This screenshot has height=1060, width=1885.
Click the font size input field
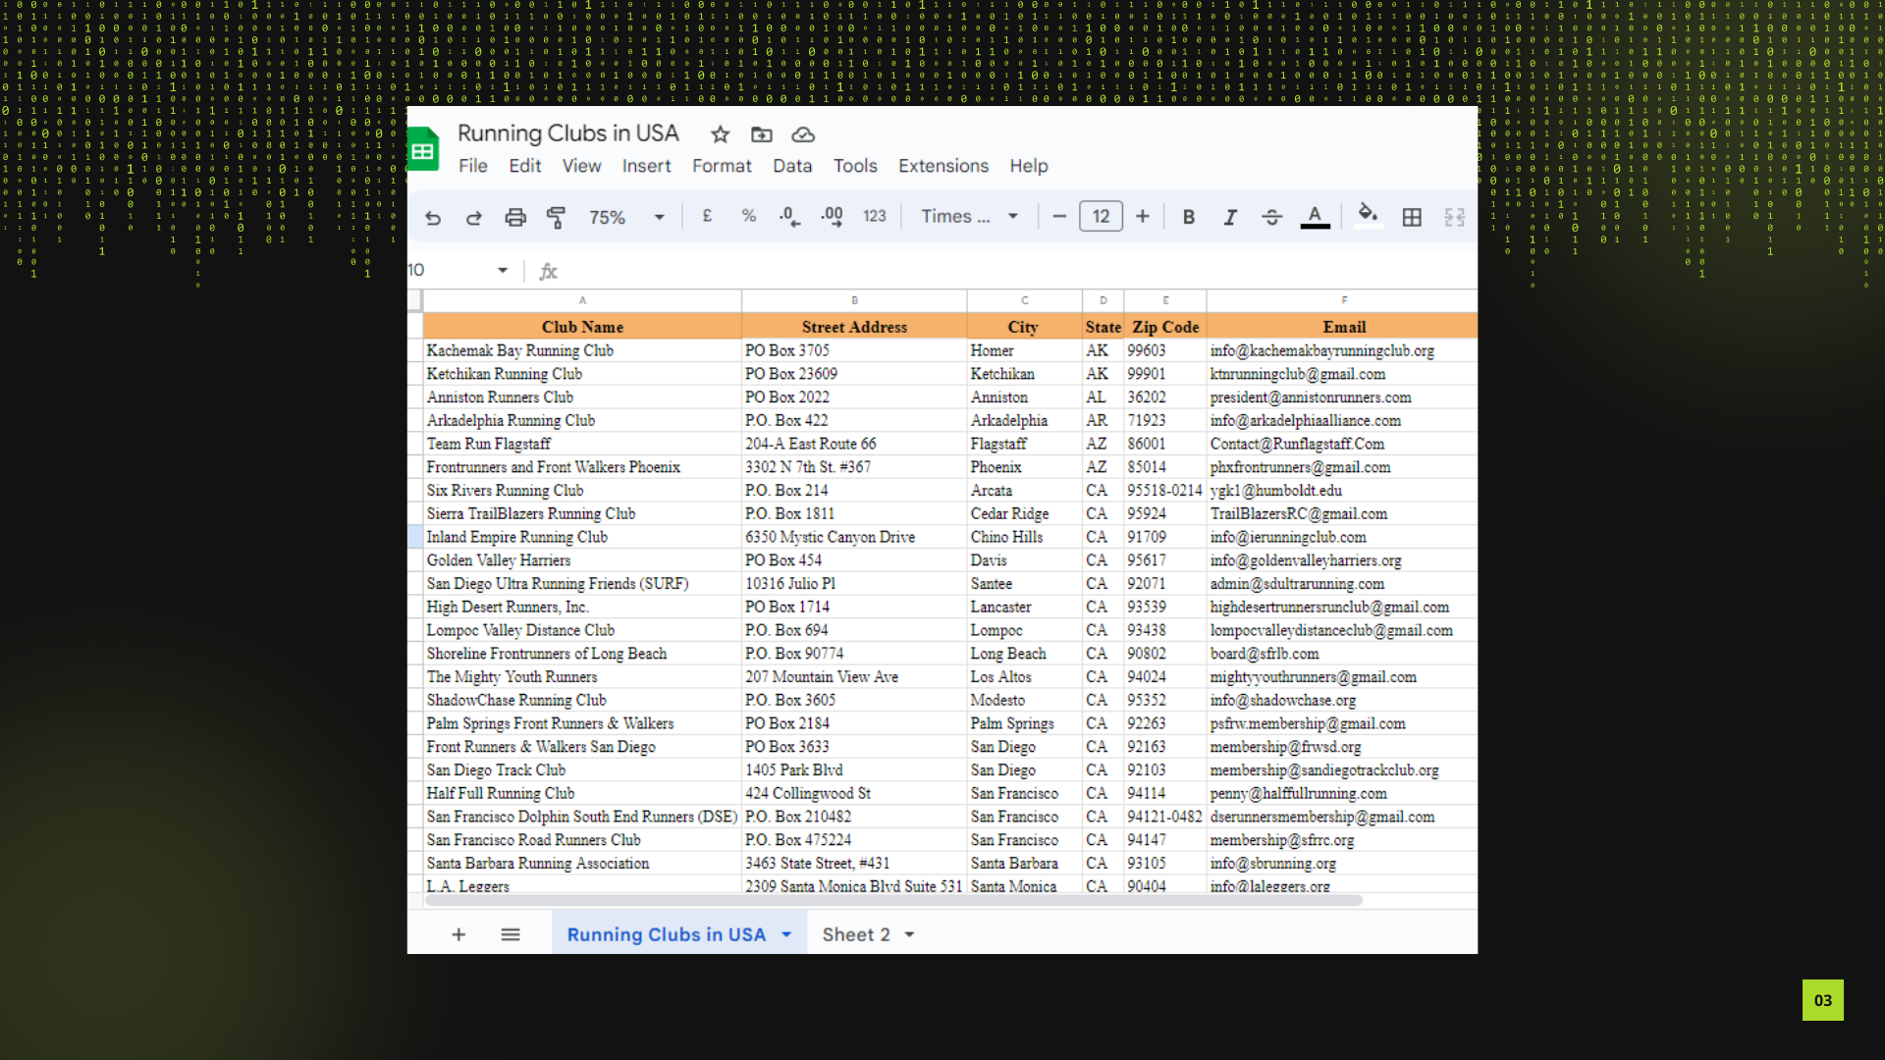pos(1101,216)
